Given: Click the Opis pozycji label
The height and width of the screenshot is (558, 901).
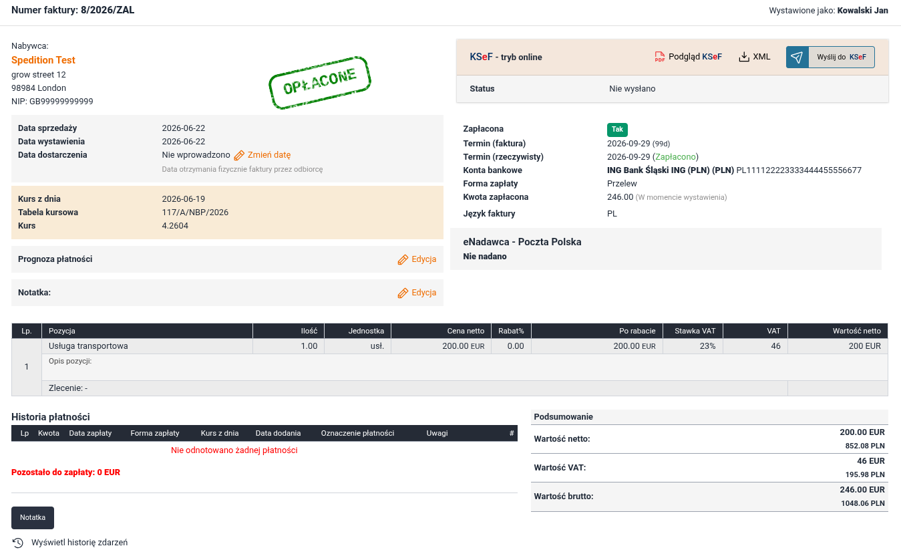Looking at the screenshot, I should pos(70,361).
